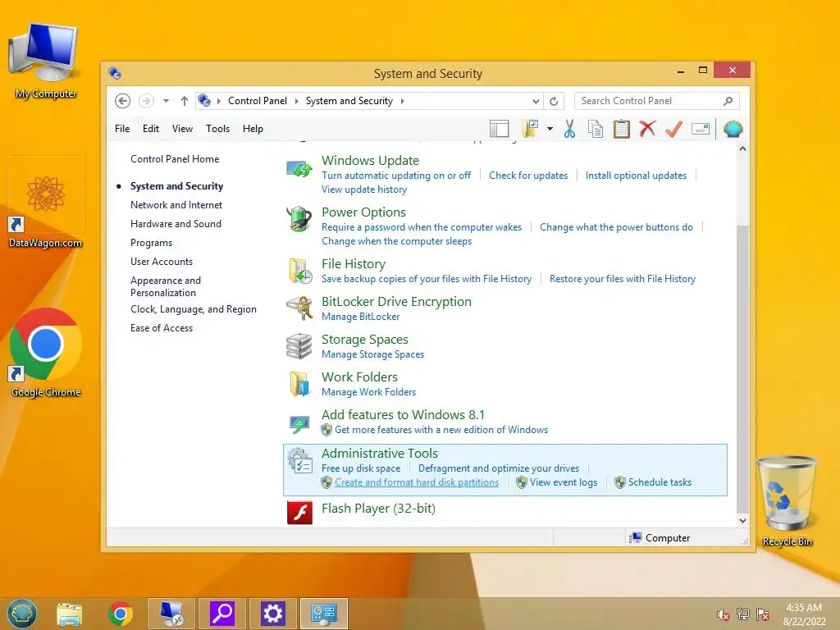Open the Start button on taskbar
840x630 pixels.
coord(22,614)
